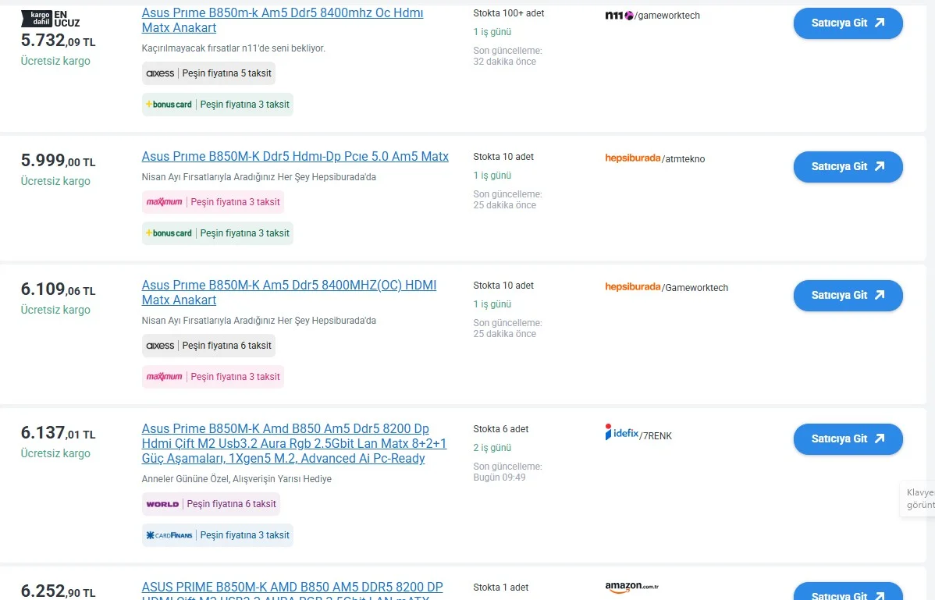
Task: Open the amazon.com.tr seller logo
Action: 631,588
